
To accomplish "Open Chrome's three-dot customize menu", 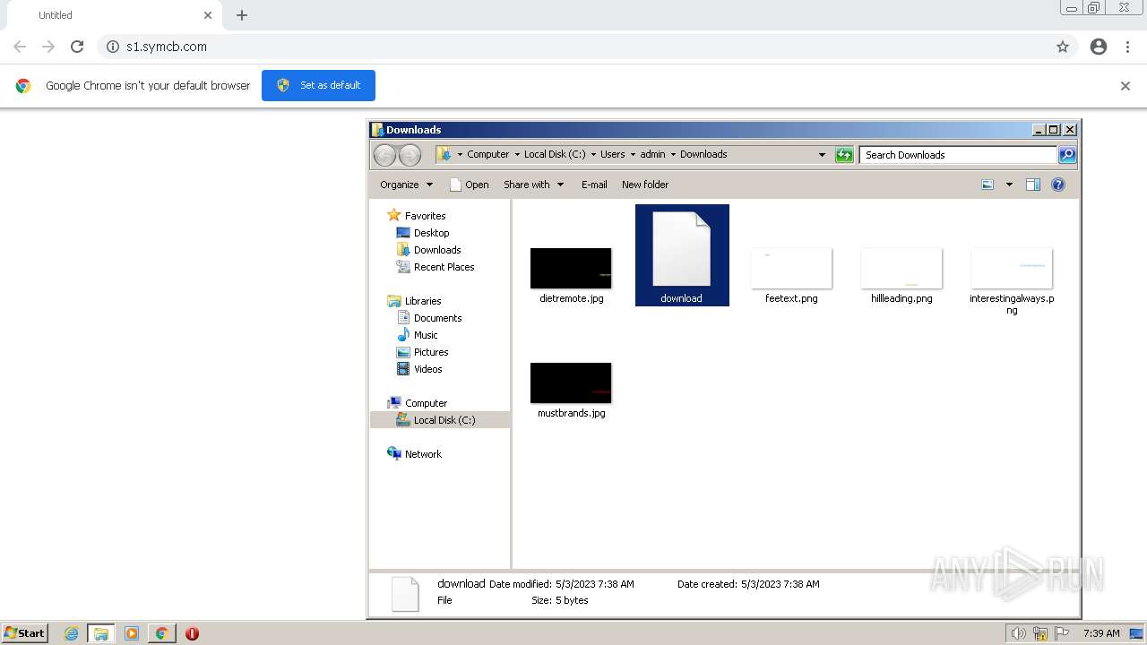I will pos(1127,47).
